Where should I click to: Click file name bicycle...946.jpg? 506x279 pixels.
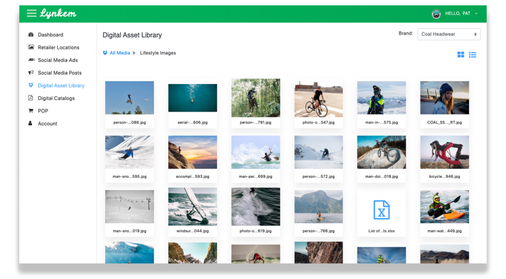(444, 177)
